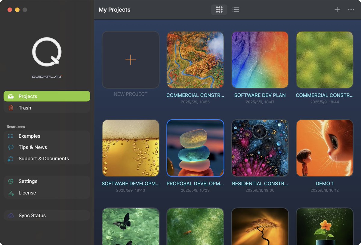Click the SOFTWARE DEV PLAN title
Screen dimensions: 361x245
click(x=260, y=95)
